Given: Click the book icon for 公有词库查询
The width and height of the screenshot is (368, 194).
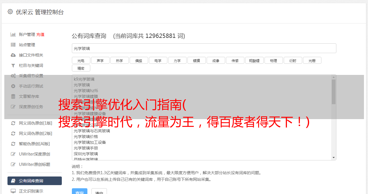Looking at the screenshot, I should [13, 181].
